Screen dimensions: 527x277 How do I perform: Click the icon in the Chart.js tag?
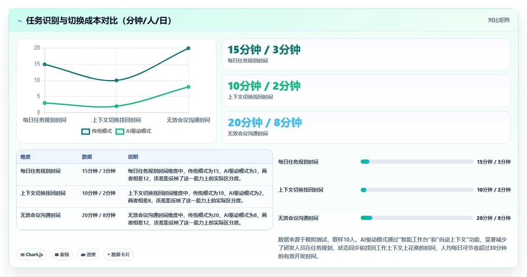pos(23,255)
